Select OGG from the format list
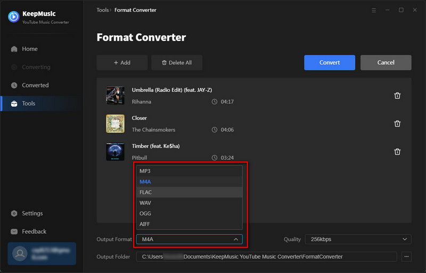This screenshot has height=273, width=426. (x=190, y=214)
